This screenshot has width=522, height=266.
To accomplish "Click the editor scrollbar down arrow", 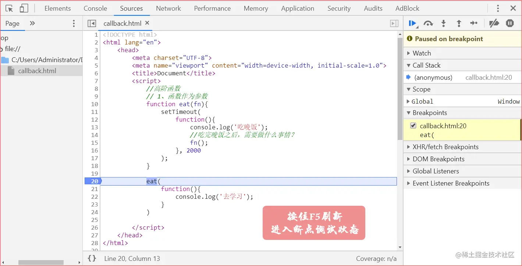I will pyautogui.click(x=400, y=247).
